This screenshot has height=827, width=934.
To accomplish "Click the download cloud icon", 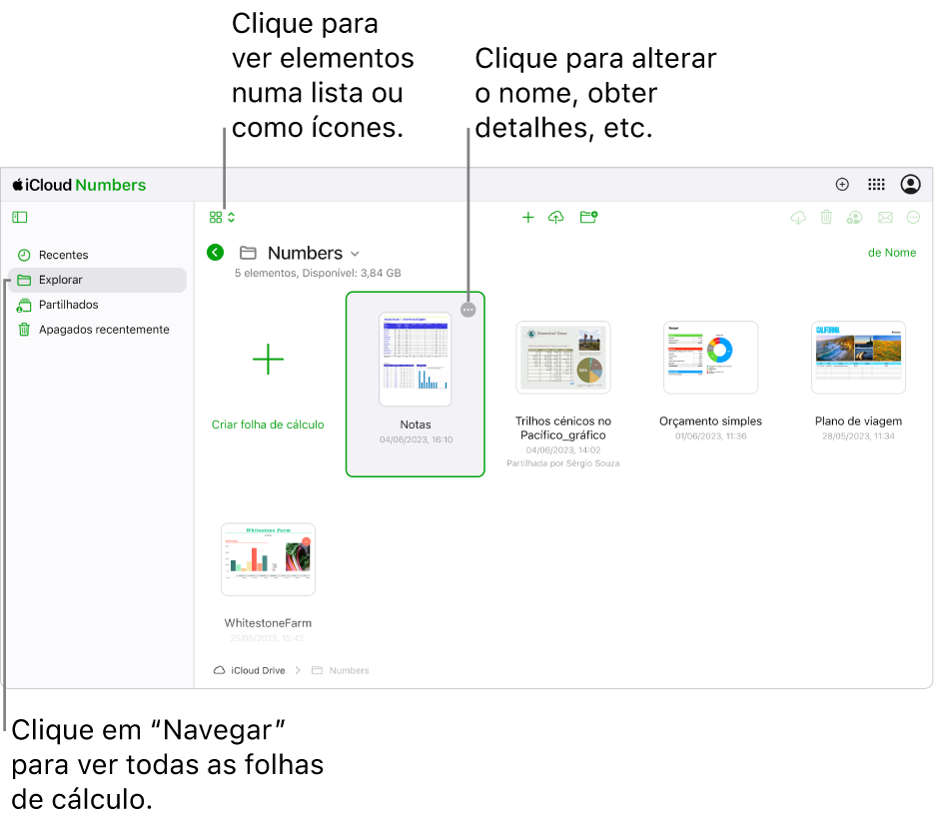I will (798, 218).
